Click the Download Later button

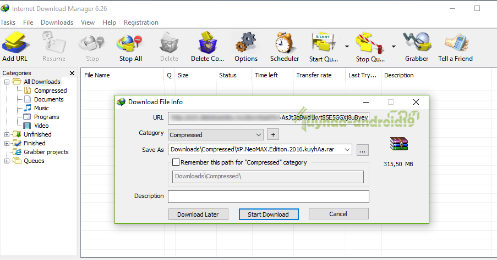[198, 214]
